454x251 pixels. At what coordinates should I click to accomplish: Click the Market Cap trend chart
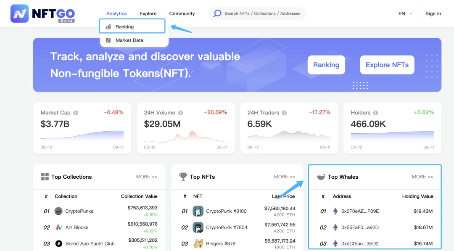point(82,135)
